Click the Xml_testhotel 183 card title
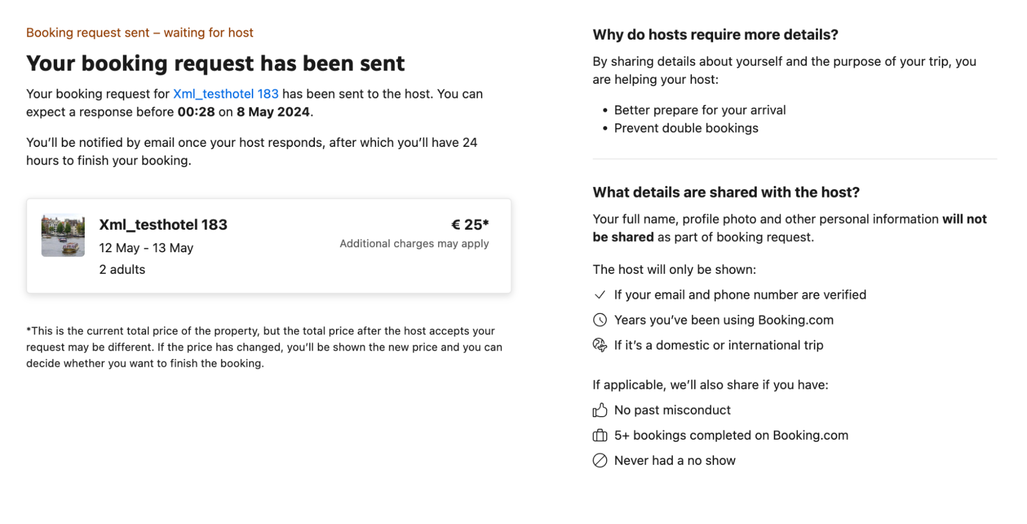 163,224
